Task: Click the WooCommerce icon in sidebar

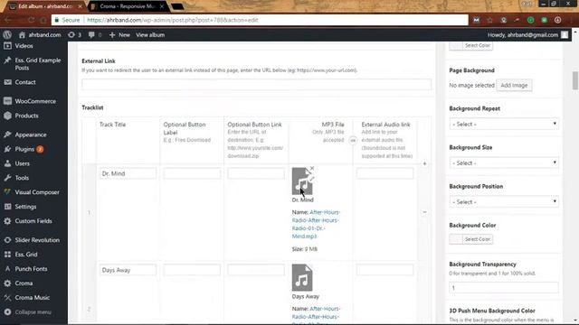Action: click(x=7, y=101)
